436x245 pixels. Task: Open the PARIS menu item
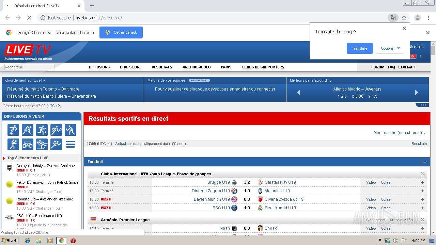(x=226, y=67)
